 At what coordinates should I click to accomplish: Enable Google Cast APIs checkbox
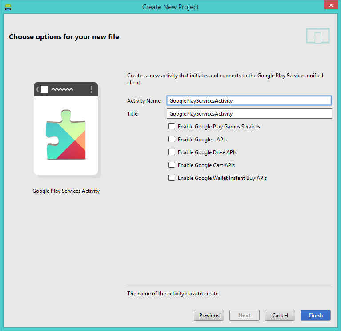(x=172, y=165)
